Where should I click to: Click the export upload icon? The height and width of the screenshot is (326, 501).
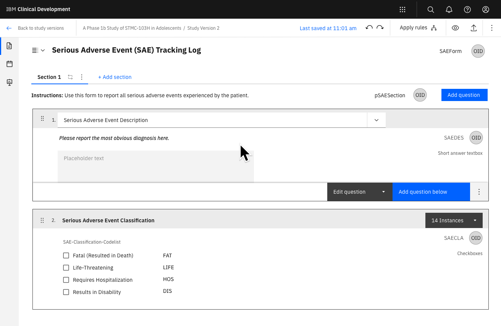point(474,28)
